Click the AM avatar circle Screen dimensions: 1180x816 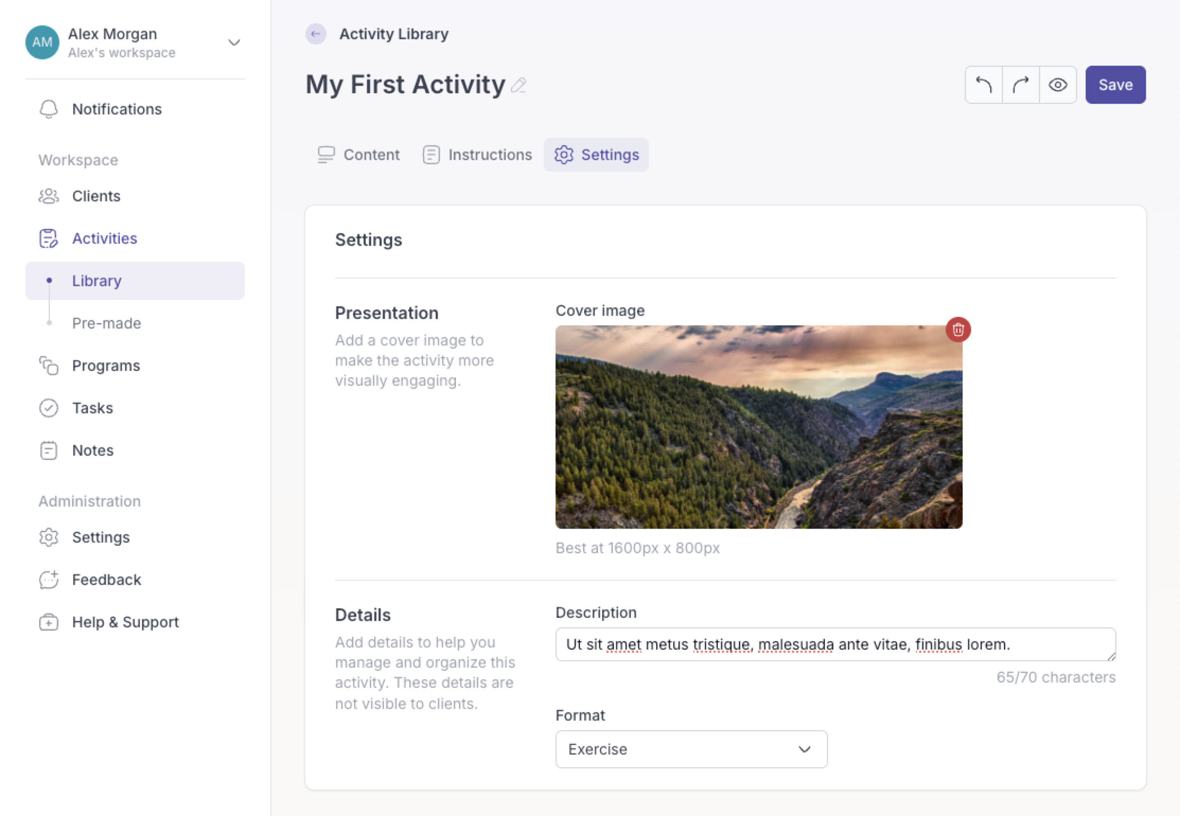(42, 42)
